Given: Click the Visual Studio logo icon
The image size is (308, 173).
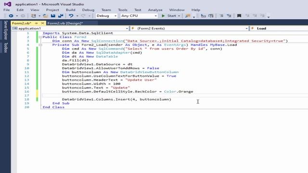Looking at the screenshot, I should (8, 4).
